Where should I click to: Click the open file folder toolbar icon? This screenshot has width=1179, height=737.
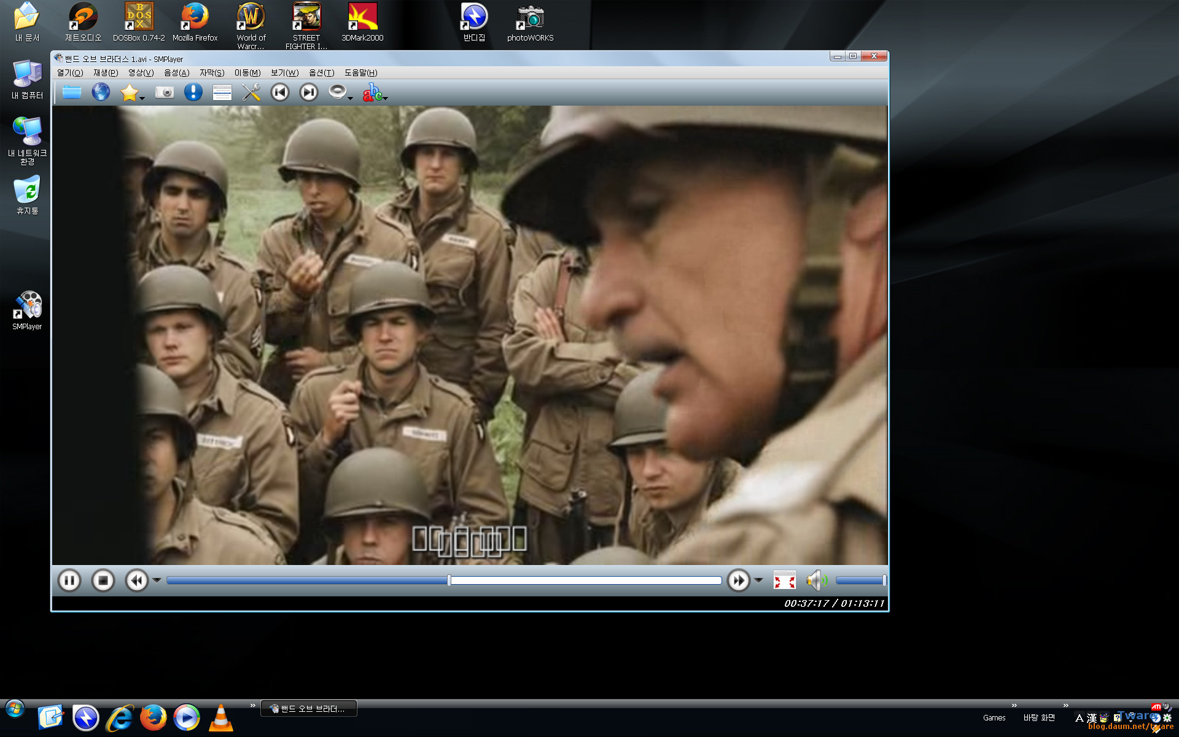point(71,93)
